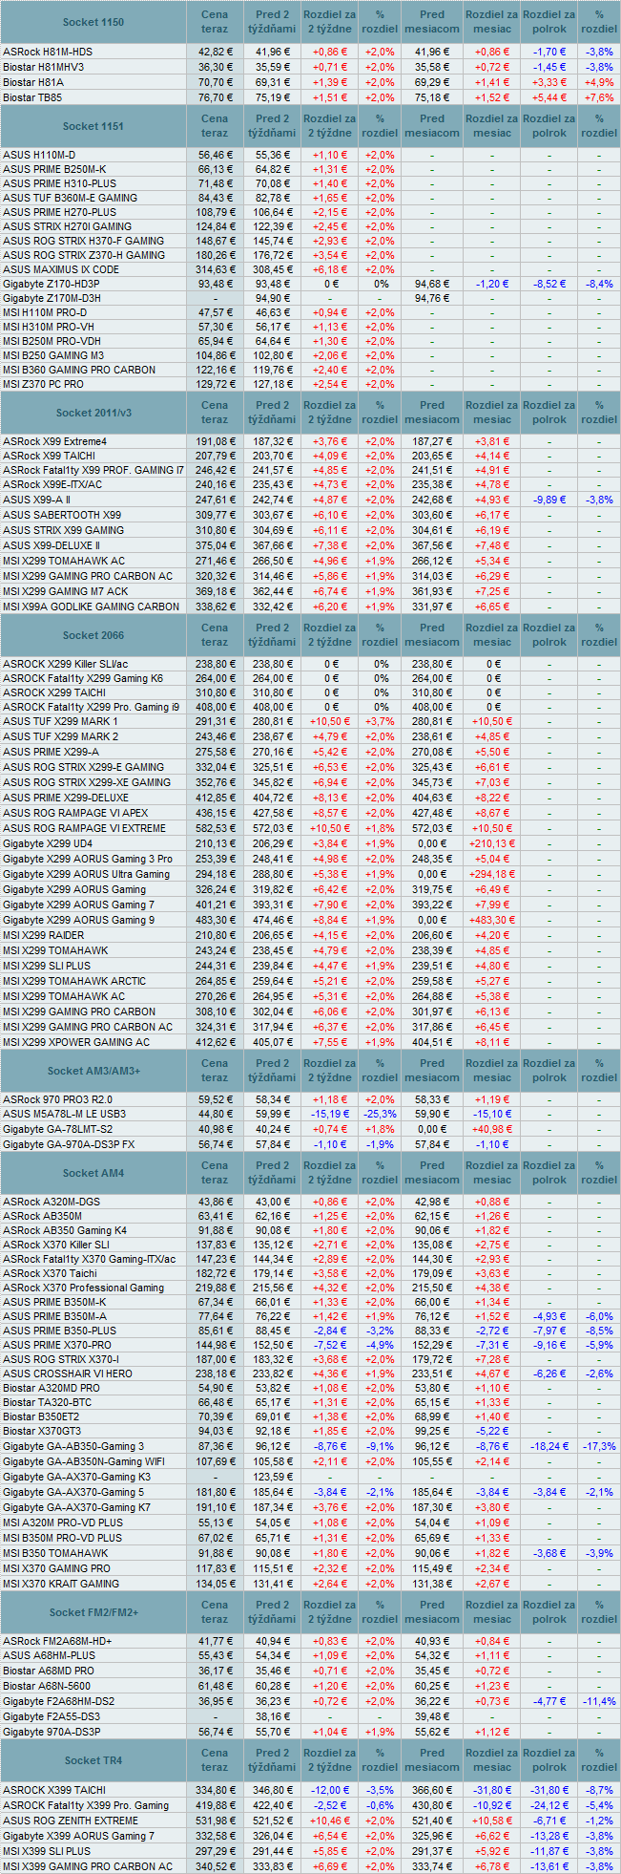621x1874 pixels.
Task: Select Gigabyte X299 UD4 row name
Action: 48,843
